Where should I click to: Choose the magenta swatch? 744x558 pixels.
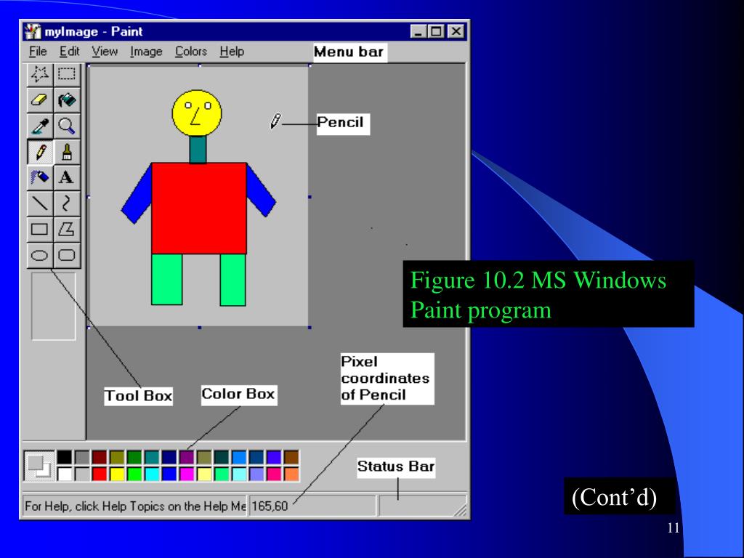(187, 474)
